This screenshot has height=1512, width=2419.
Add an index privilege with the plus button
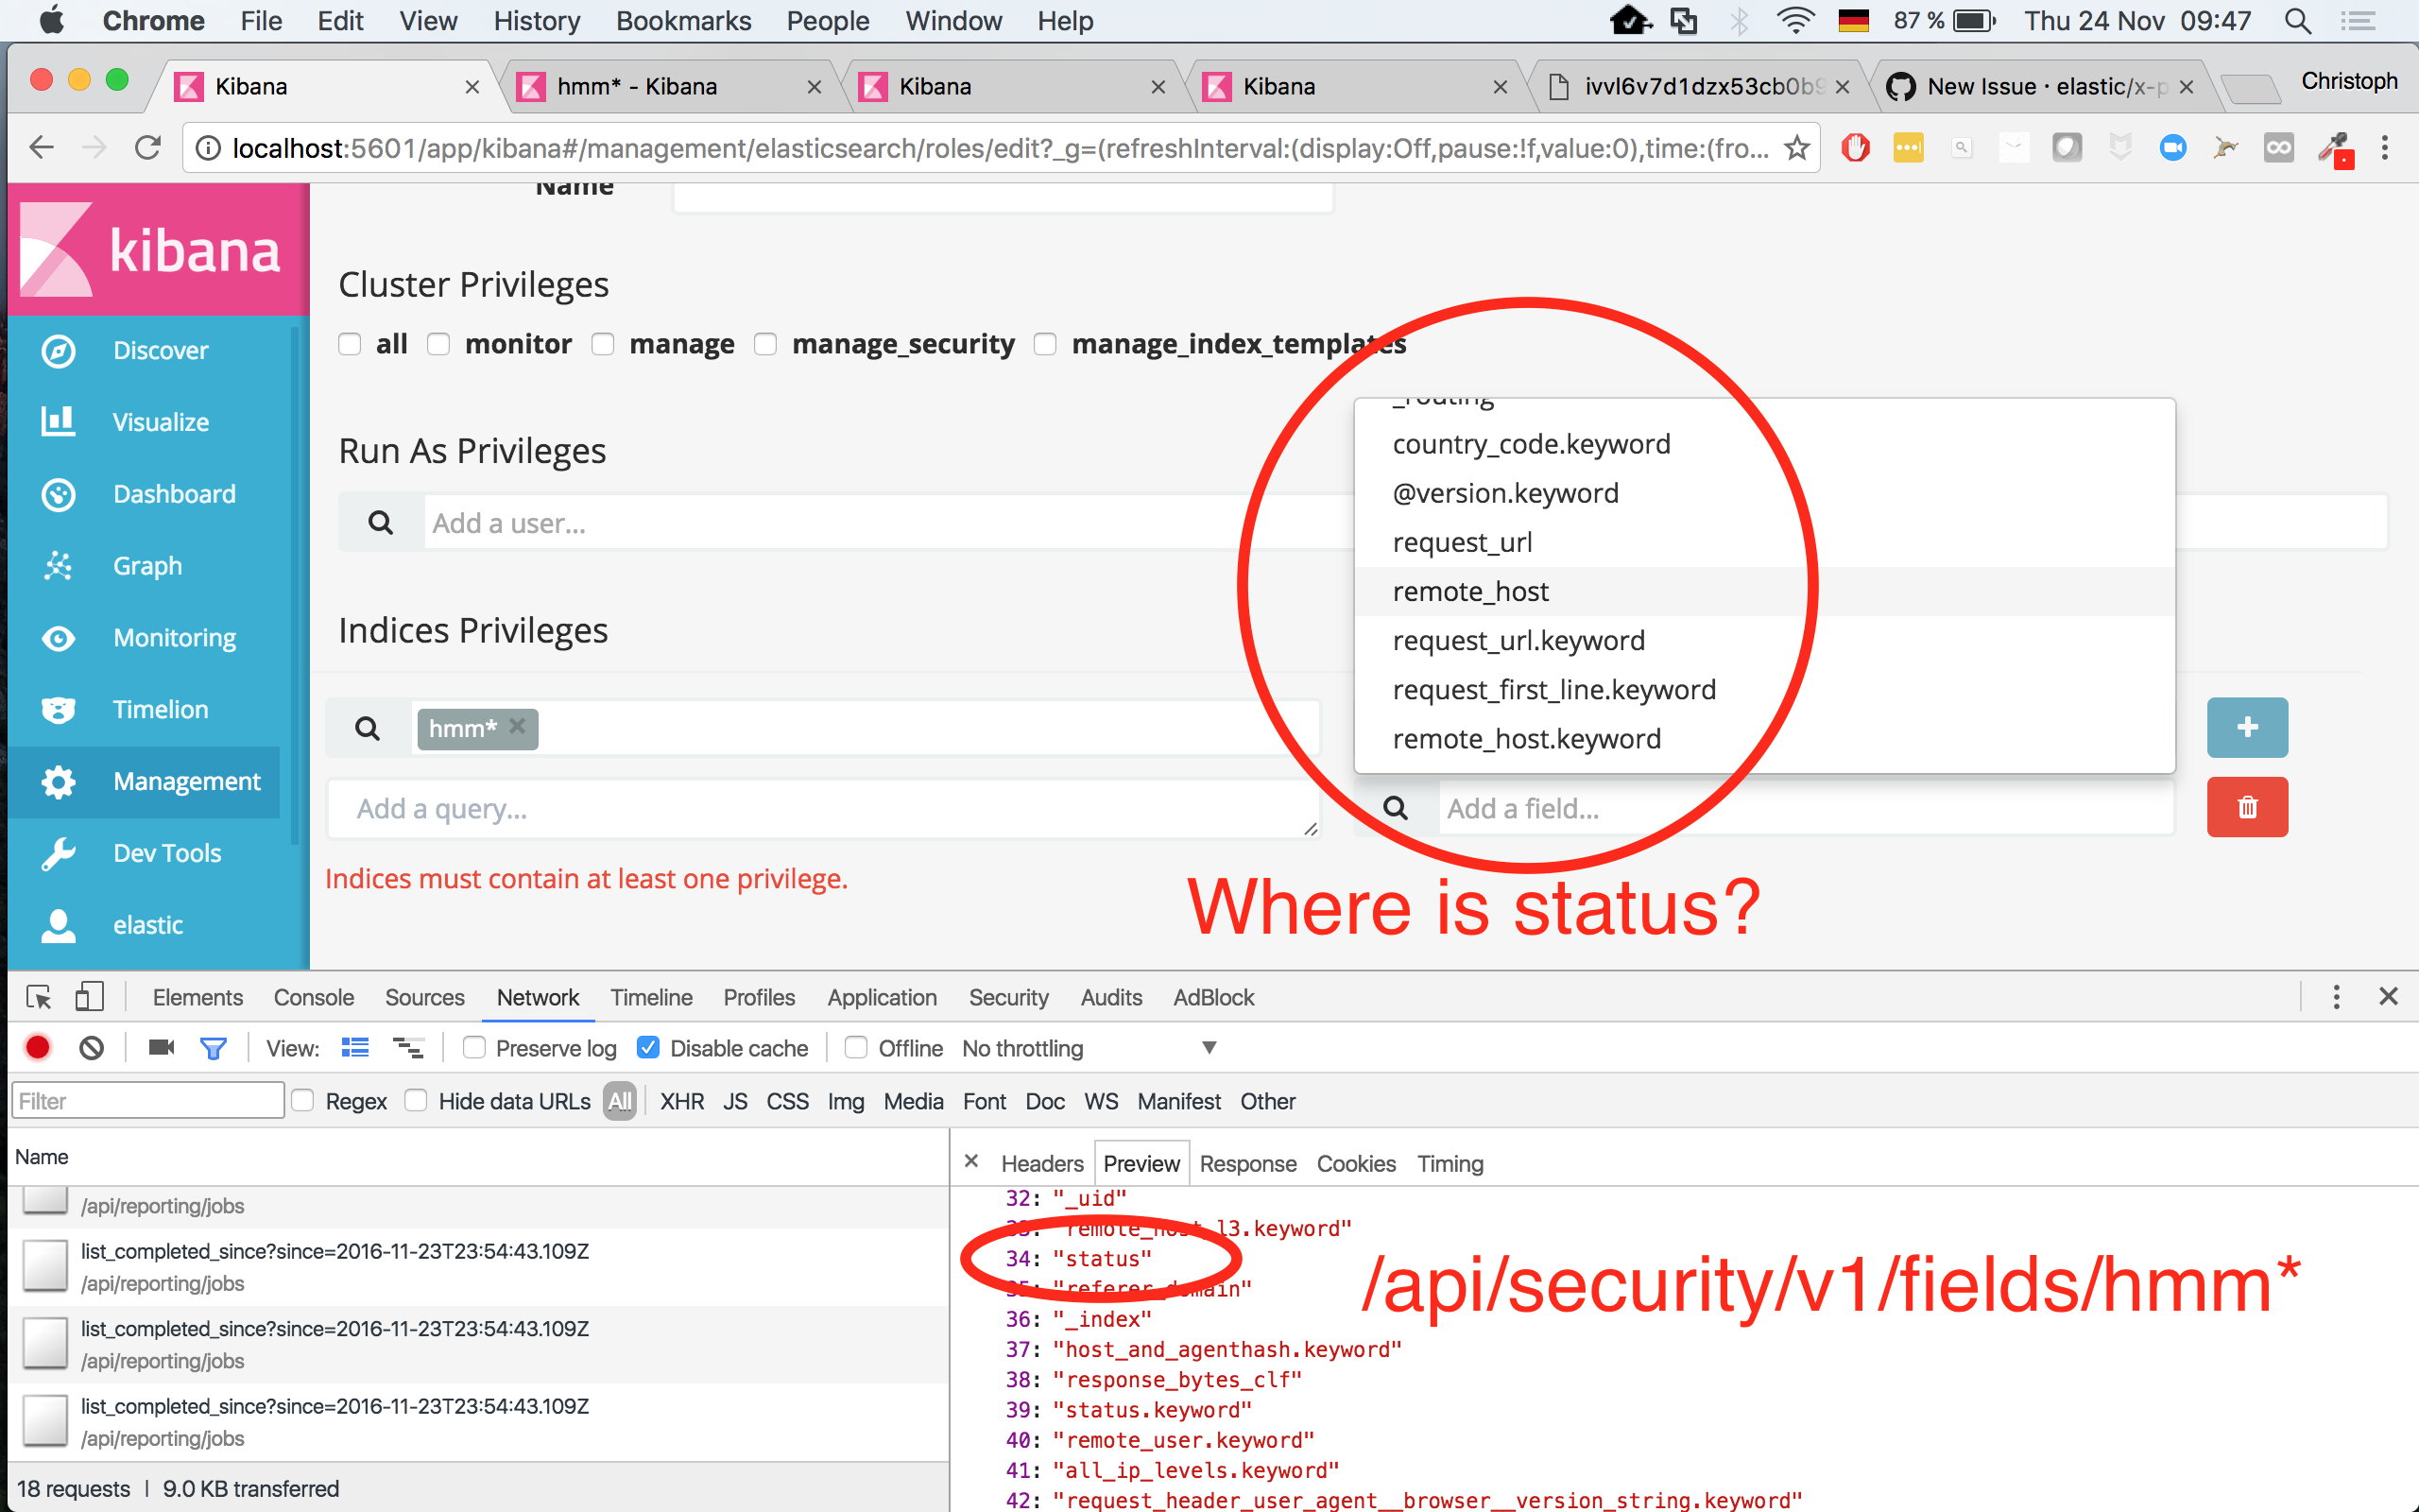point(2246,727)
